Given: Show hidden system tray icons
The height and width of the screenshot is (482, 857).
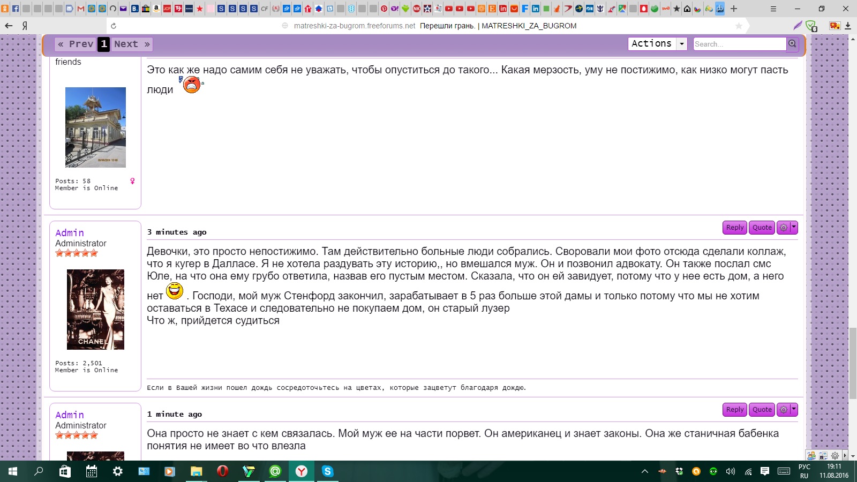Looking at the screenshot, I should (645, 471).
